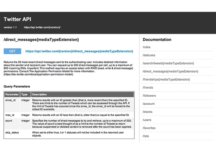Viewport: 216px width, 154px height.
Task: Click the max_id description text
Action: (x=81, y=115)
